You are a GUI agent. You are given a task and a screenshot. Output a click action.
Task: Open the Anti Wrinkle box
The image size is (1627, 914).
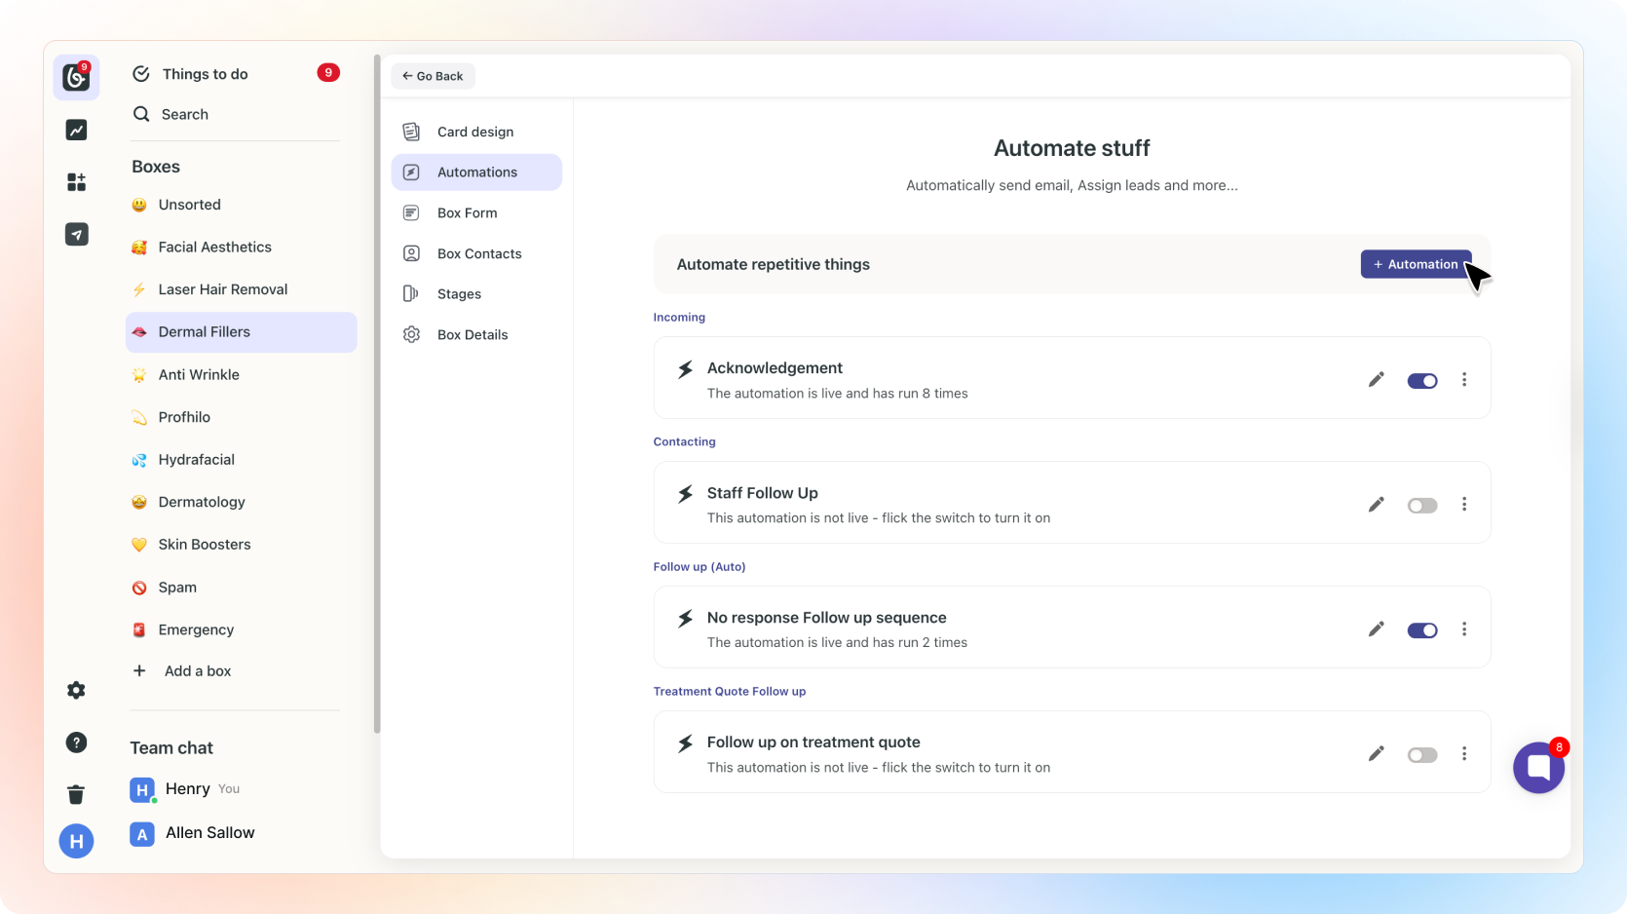(x=242, y=375)
